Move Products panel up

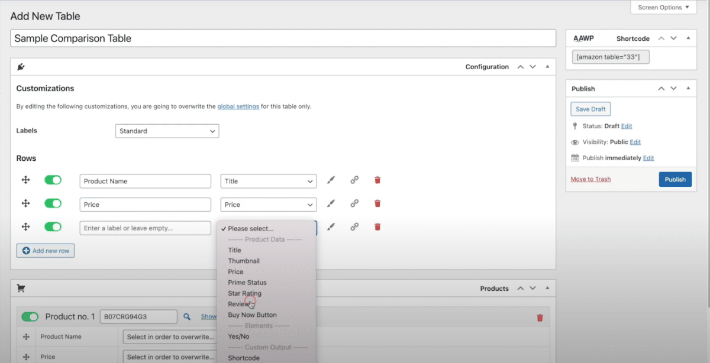pyautogui.click(x=521, y=289)
